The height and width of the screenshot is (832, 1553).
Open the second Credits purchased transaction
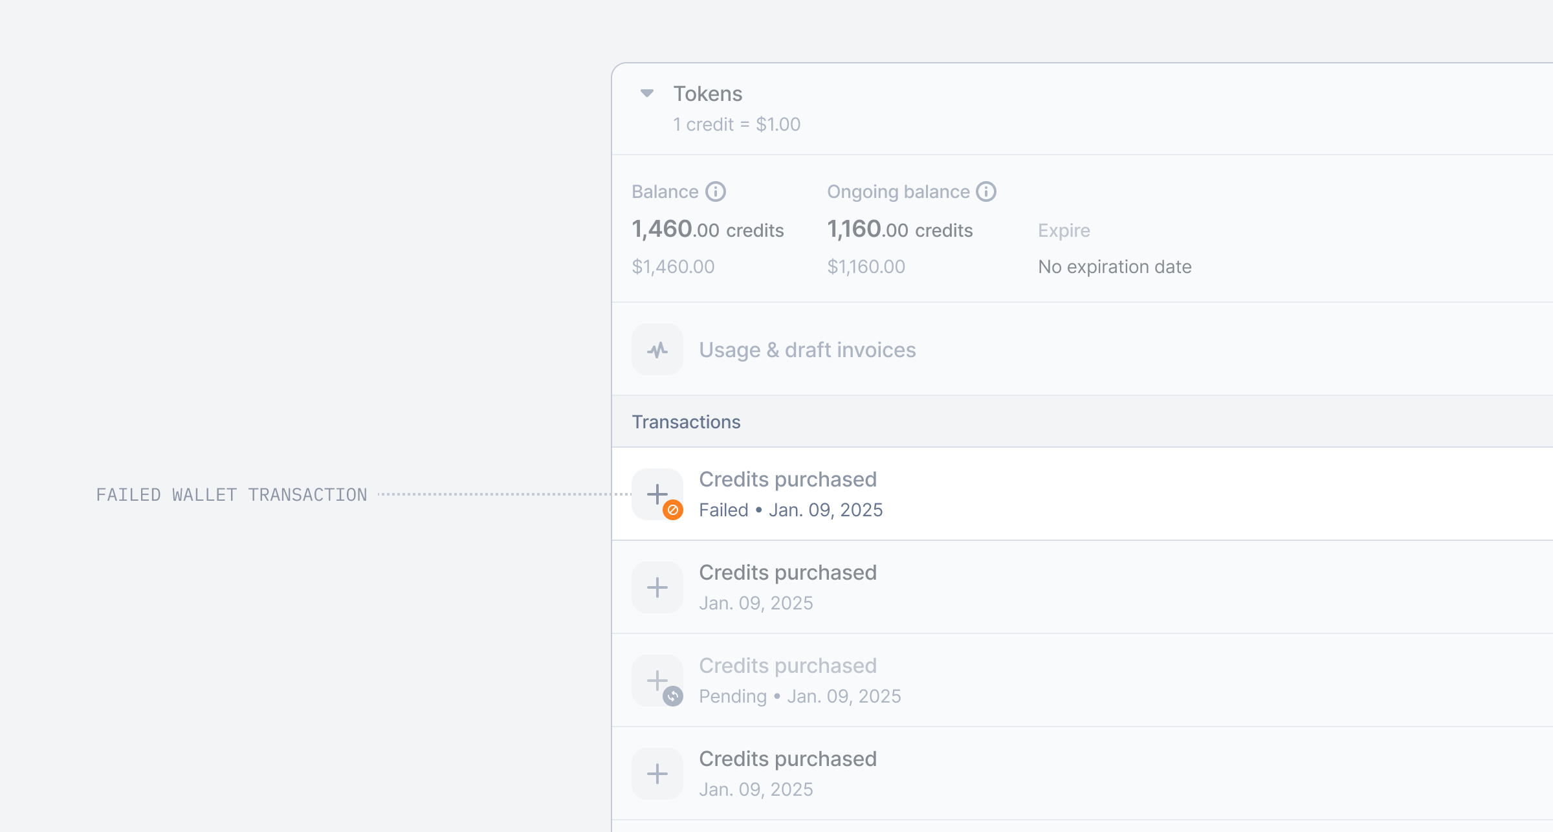pyautogui.click(x=788, y=573)
